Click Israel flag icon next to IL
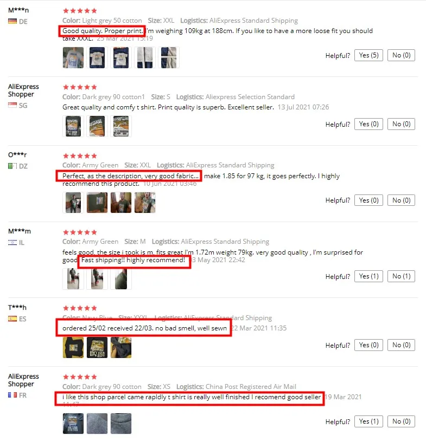426x442 pixels. click(x=12, y=242)
